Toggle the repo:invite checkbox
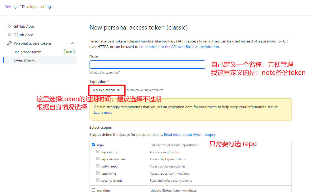This screenshot has width=312, height=192. [98, 173]
